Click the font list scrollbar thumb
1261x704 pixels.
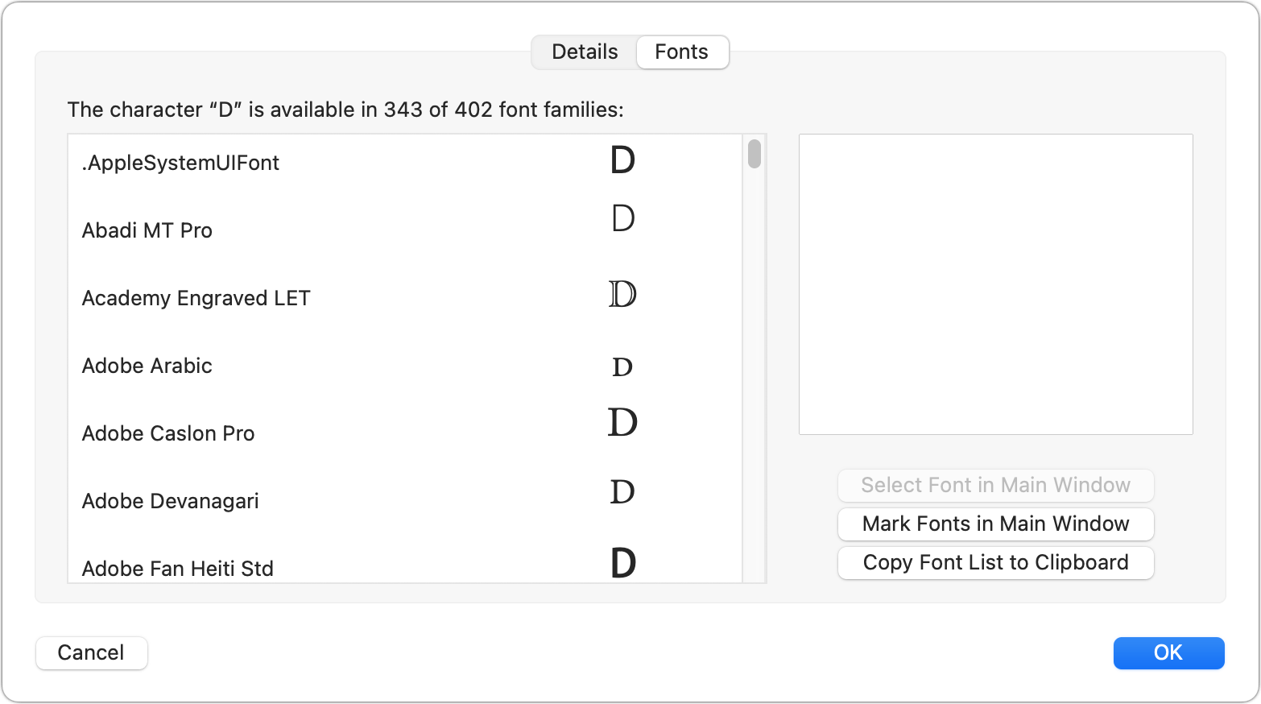click(x=755, y=154)
